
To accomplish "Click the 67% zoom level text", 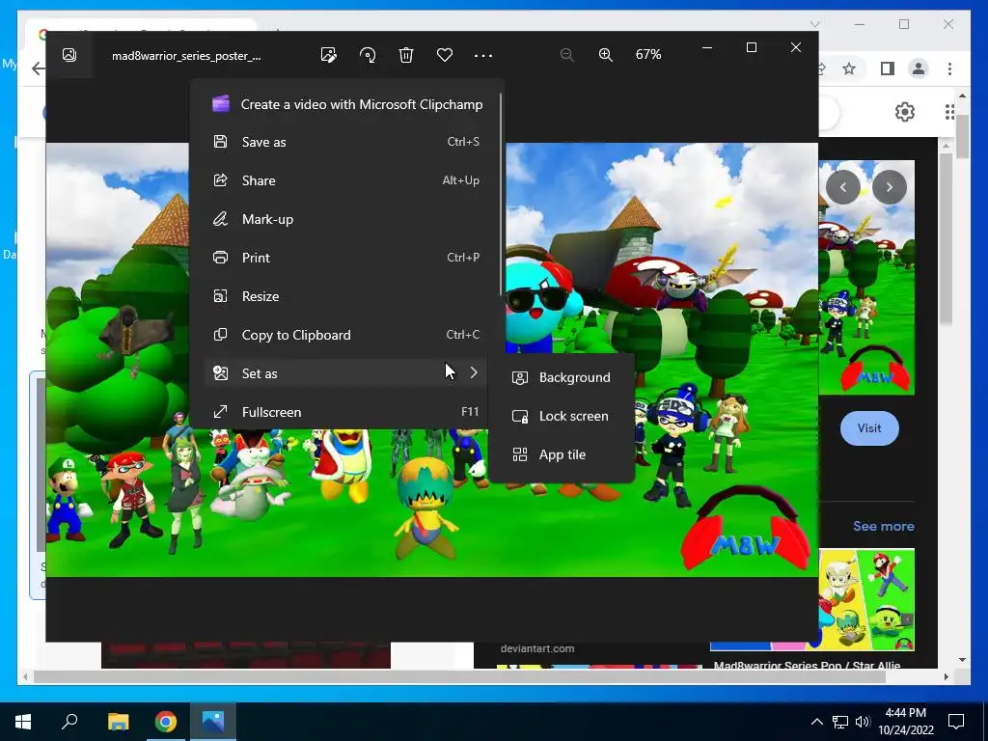I will (x=648, y=55).
